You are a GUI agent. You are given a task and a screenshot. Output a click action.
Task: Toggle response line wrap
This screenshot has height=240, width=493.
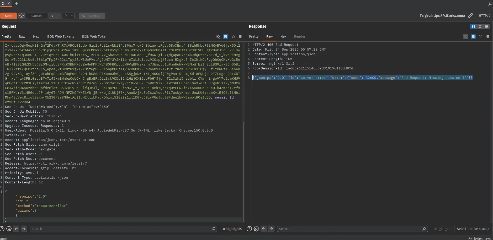[473, 36]
